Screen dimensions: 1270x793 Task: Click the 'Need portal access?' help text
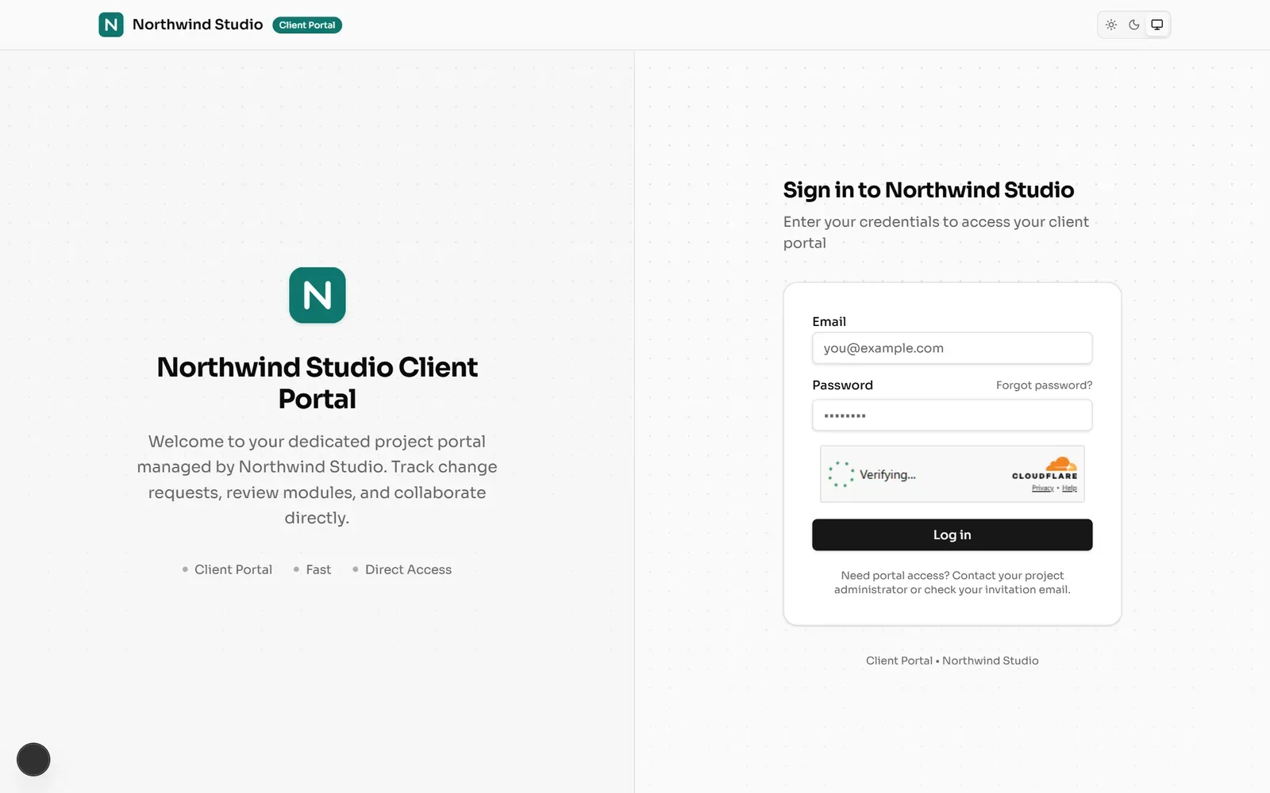(x=952, y=583)
